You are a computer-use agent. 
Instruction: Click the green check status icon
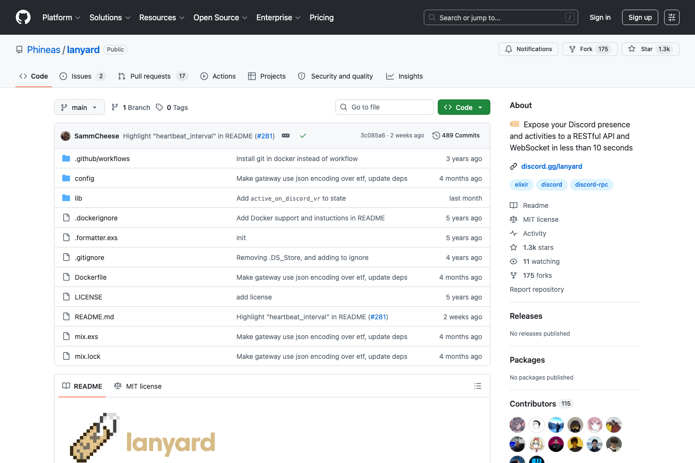pos(303,136)
